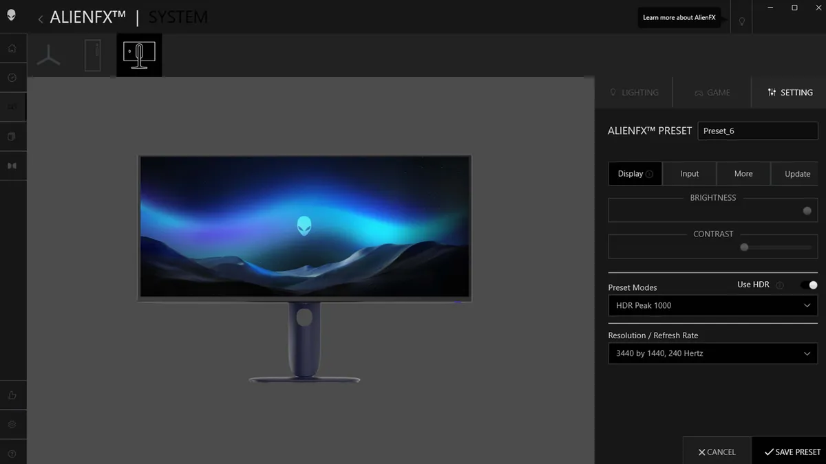This screenshot has width=826, height=464.
Task: Select the tower device icon
Action: (x=94, y=54)
